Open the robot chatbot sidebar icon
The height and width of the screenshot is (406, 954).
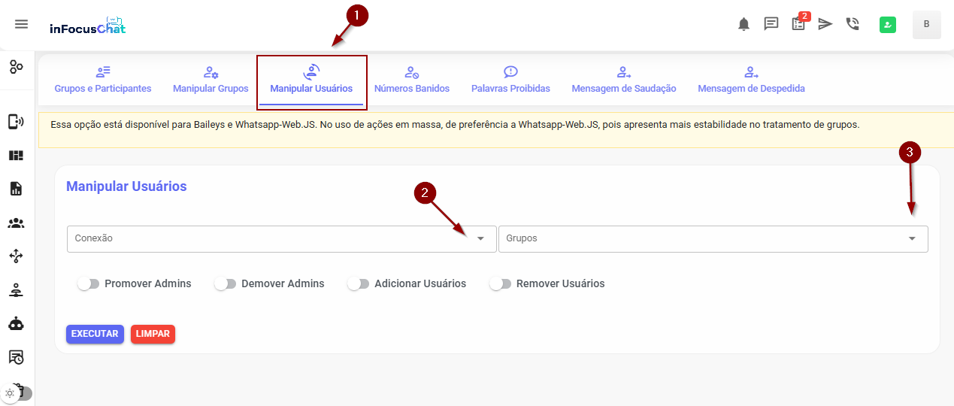tap(16, 323)
